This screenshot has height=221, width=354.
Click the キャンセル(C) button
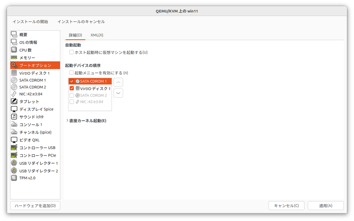click(x=286, y=206)
